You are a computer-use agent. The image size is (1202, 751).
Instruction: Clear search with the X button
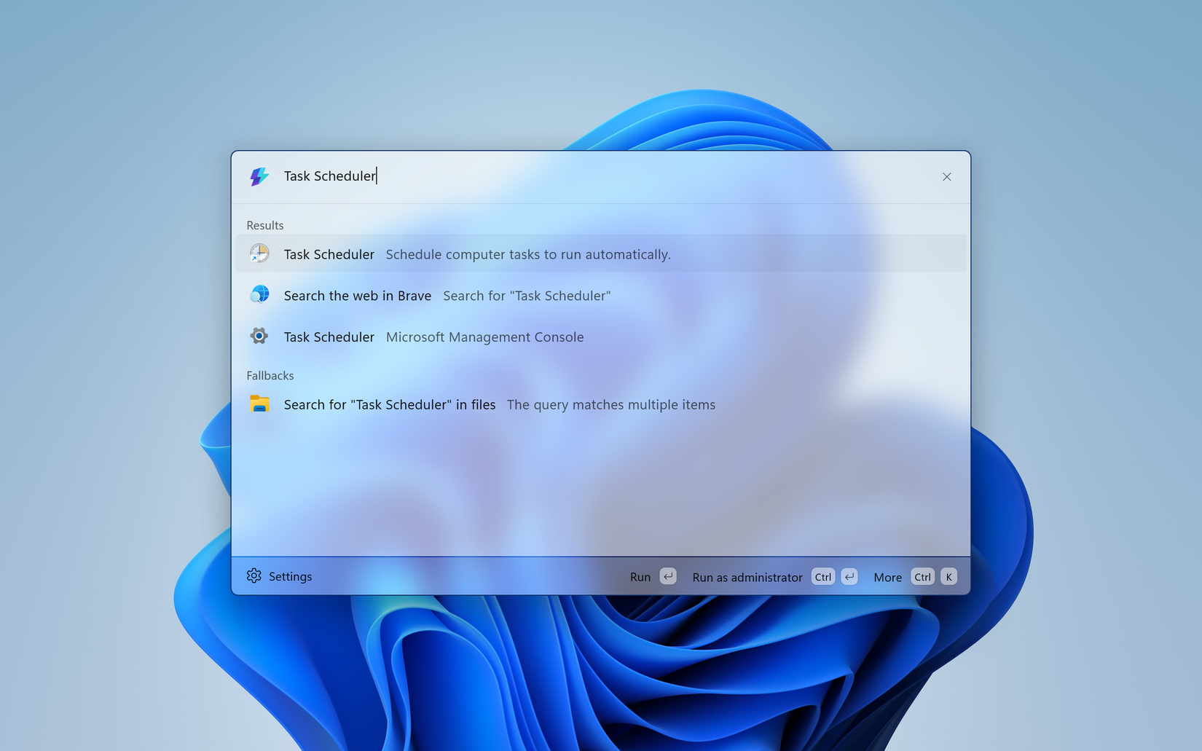click(946, 177)
